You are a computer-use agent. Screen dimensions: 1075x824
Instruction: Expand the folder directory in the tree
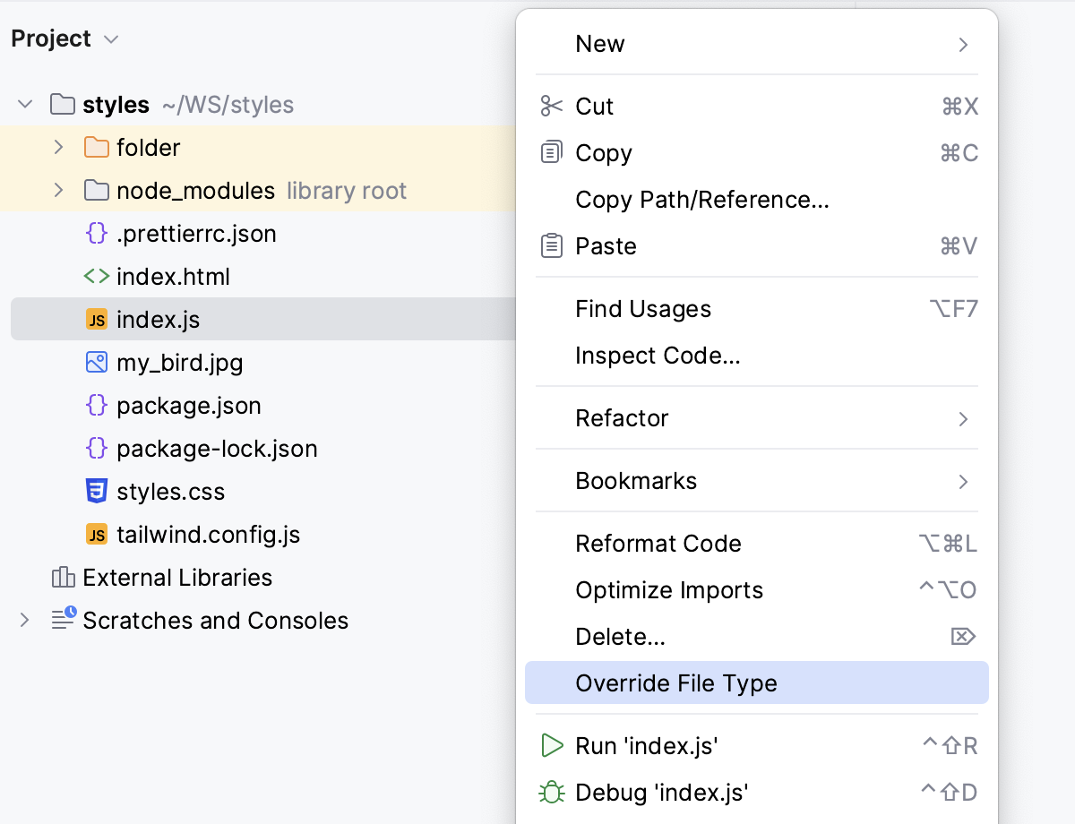pyautogui.click(x=57, y=147)
